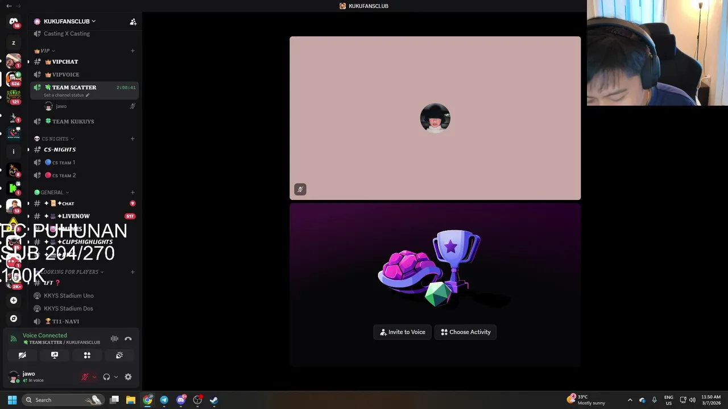Open the CS-NIGHTS text channel

tap(84, 149)
